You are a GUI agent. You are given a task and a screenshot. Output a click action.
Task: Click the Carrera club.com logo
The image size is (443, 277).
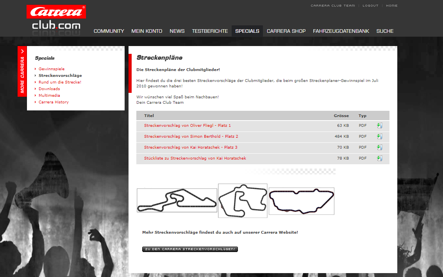point(56,18)
